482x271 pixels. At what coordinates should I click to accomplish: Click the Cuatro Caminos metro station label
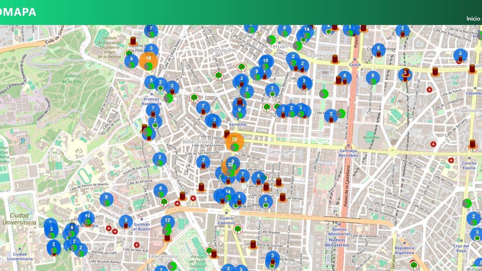226,220
